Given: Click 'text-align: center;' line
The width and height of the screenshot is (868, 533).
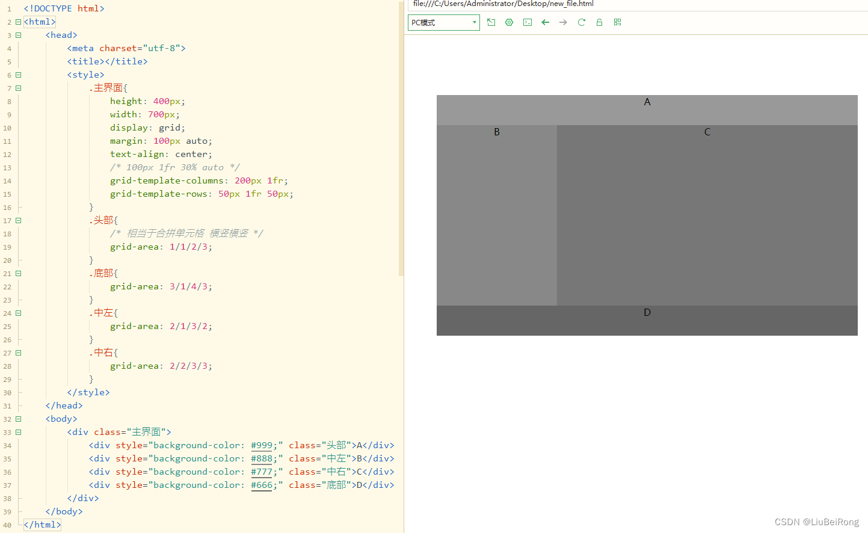Looking at the screenshot, I should click(x=161, y=154).
